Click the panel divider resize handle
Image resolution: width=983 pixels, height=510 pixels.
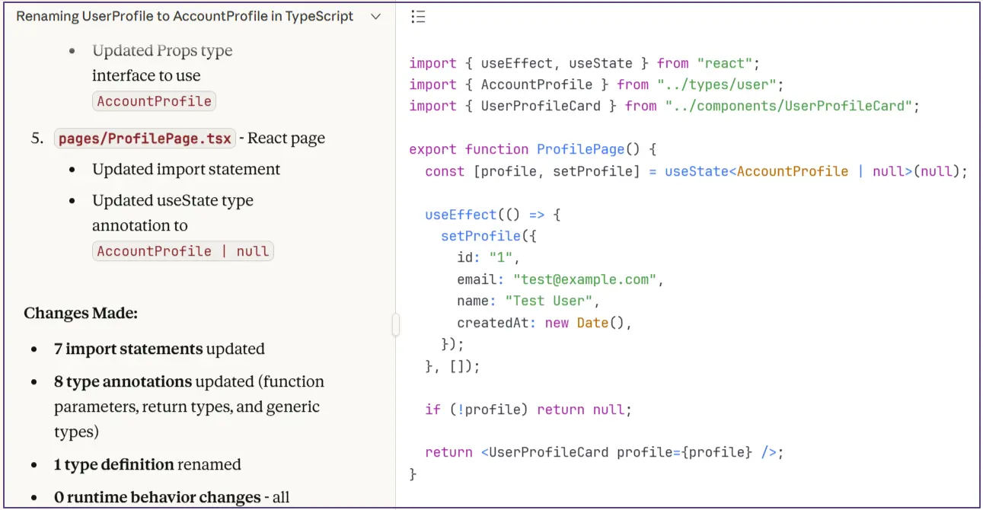pos(395,324)
